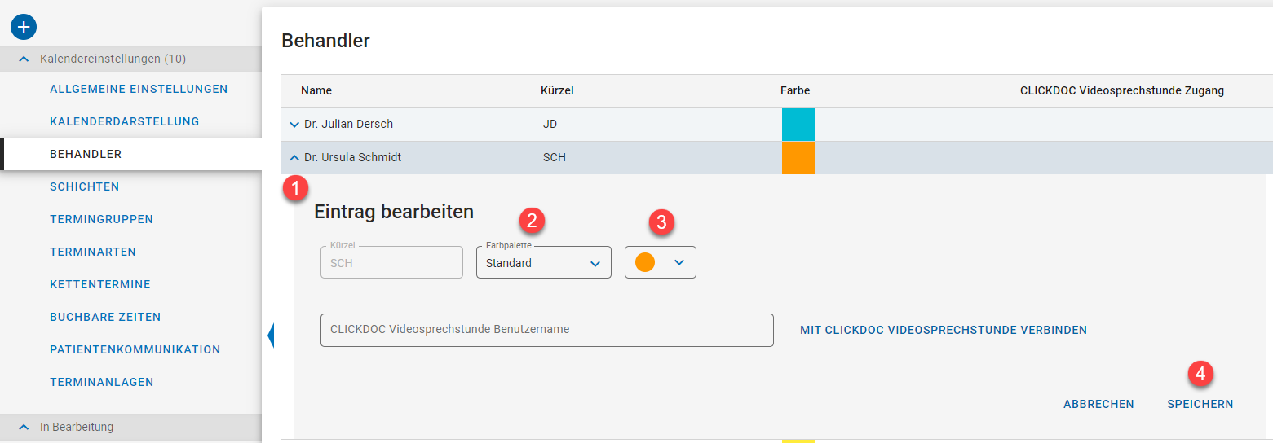The height and width of the screenshot is (443, 1273).
Task: Show Buchbare Zeiten settings
Action: pos(105,317)
